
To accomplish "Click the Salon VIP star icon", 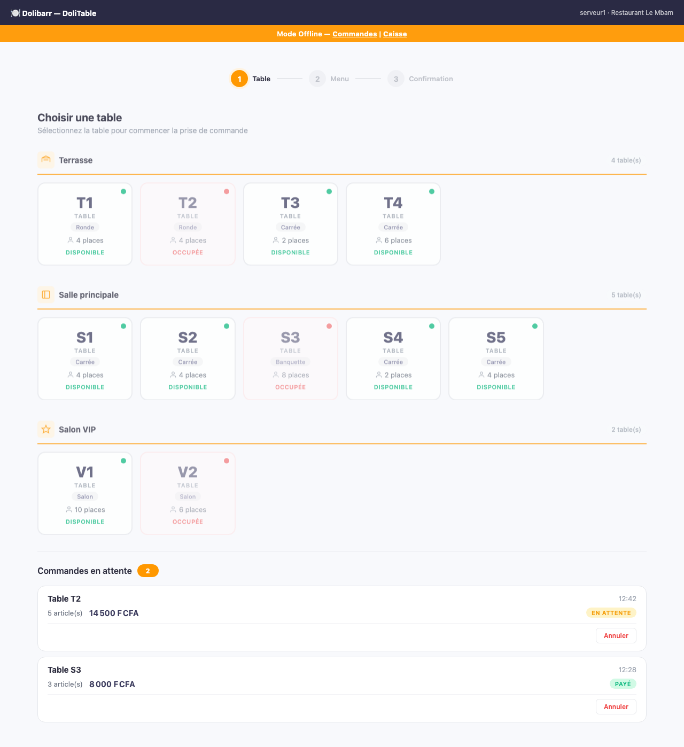I will [x=46, y=429].
